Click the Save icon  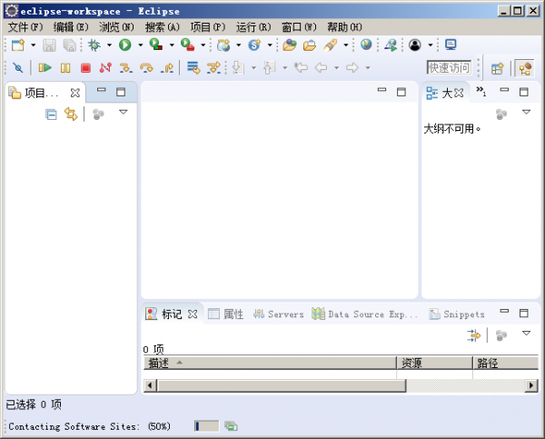[x=49, y=45]
